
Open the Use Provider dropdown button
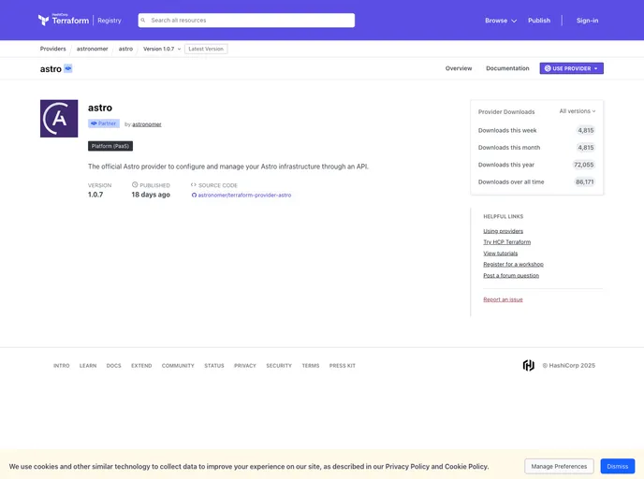click(571, 68)
